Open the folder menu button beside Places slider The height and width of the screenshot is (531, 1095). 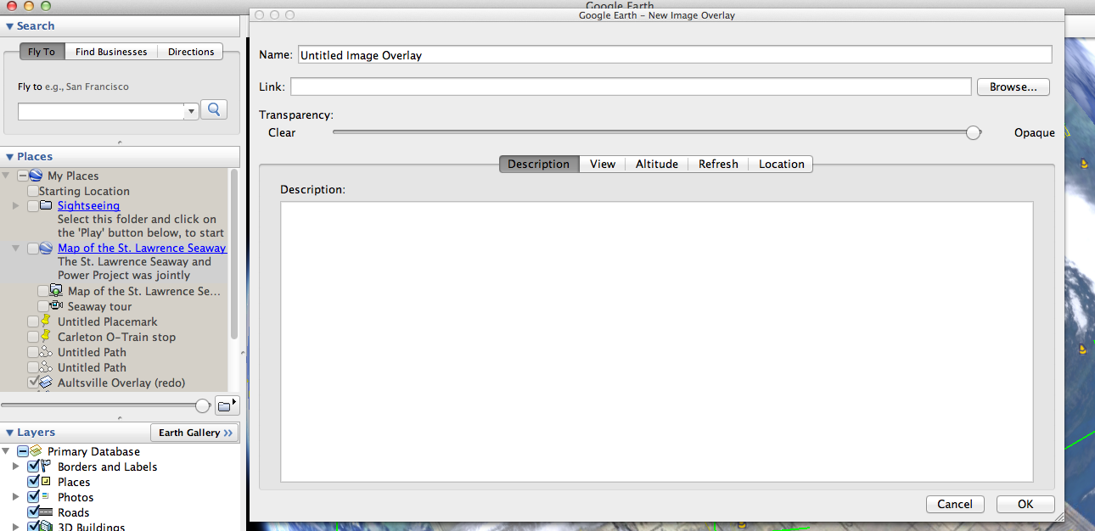(226, 405)
